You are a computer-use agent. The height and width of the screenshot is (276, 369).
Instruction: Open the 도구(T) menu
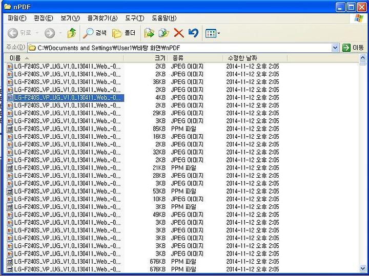coord(135,18)
